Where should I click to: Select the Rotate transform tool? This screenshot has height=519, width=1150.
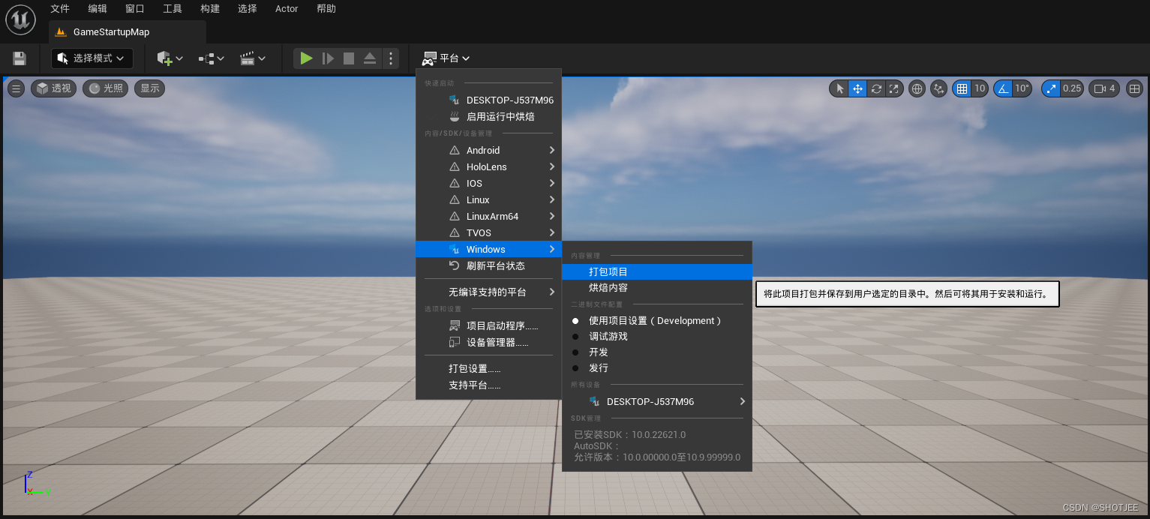coord(876,88)
